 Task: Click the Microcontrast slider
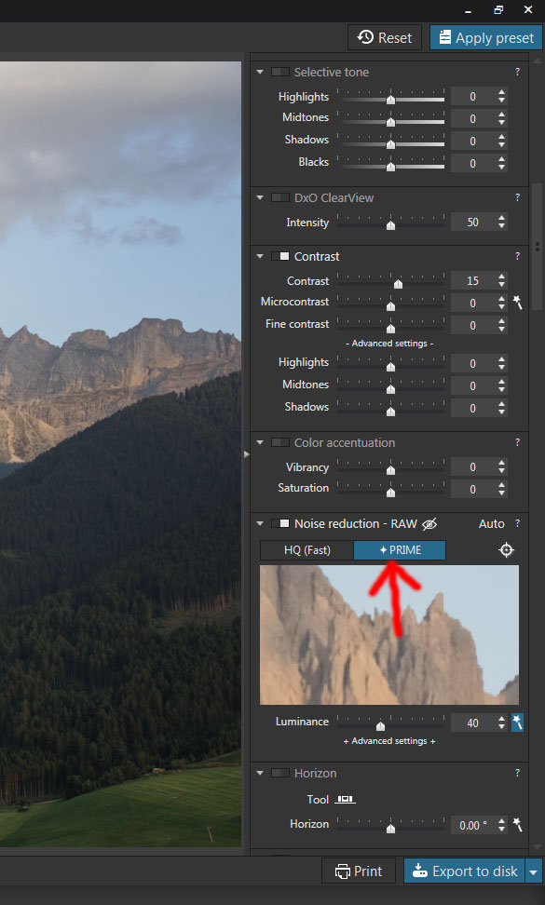point(391,303)
